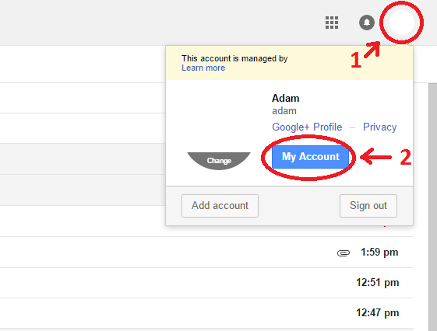Click the Adam account name
The image size is (437, 331).
(285, 99)
